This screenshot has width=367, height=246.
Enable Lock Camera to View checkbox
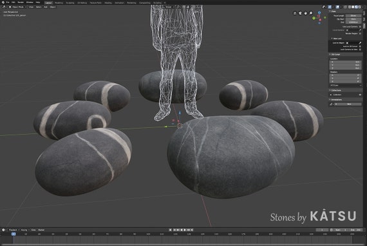pos(360,50)
